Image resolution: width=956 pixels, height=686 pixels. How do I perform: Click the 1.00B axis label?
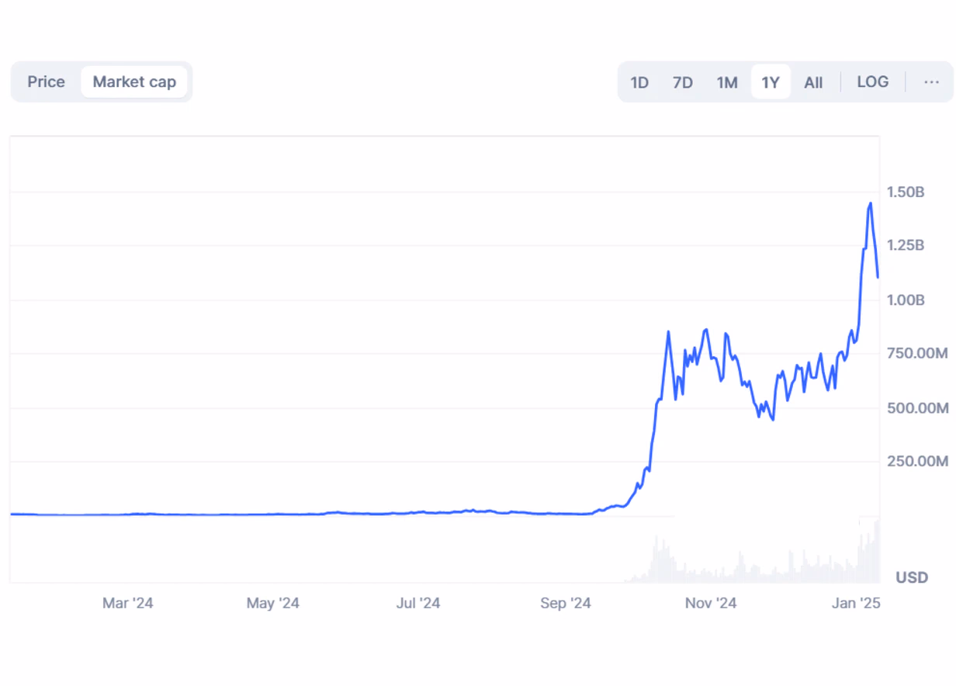coord(906,300)
